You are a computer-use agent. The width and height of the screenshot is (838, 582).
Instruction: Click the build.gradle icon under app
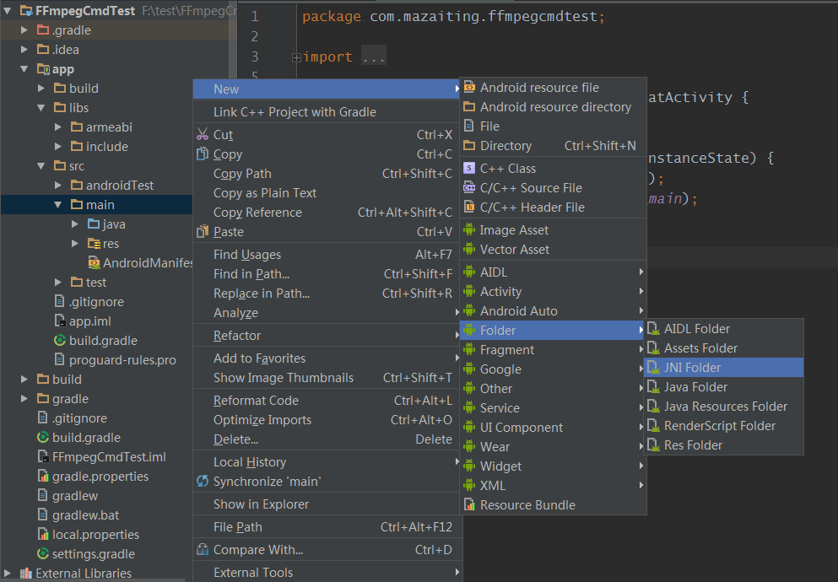(x=60, y=340)
